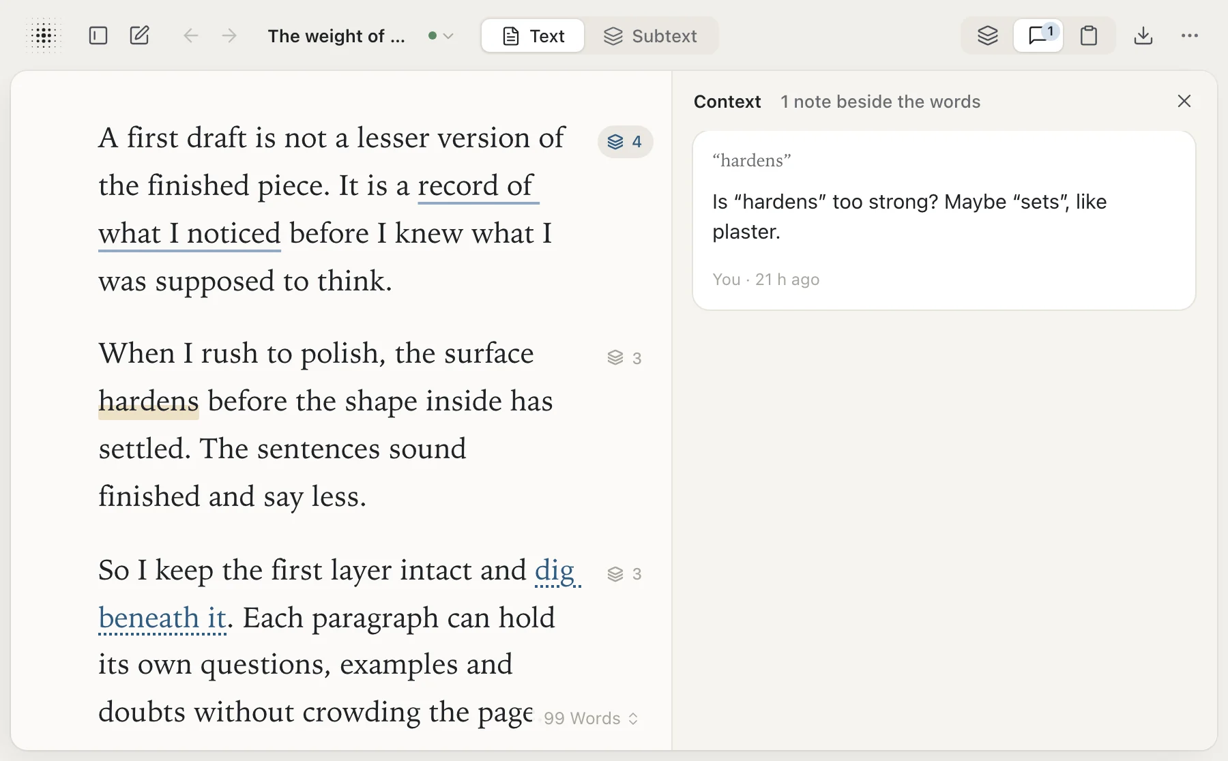Create a new document with compose icon
The width and height of the screenshot is (1228, 761).
[140, 35]
